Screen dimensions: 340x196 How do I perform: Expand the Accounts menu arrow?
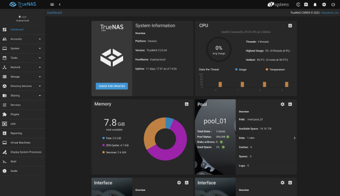40,39
